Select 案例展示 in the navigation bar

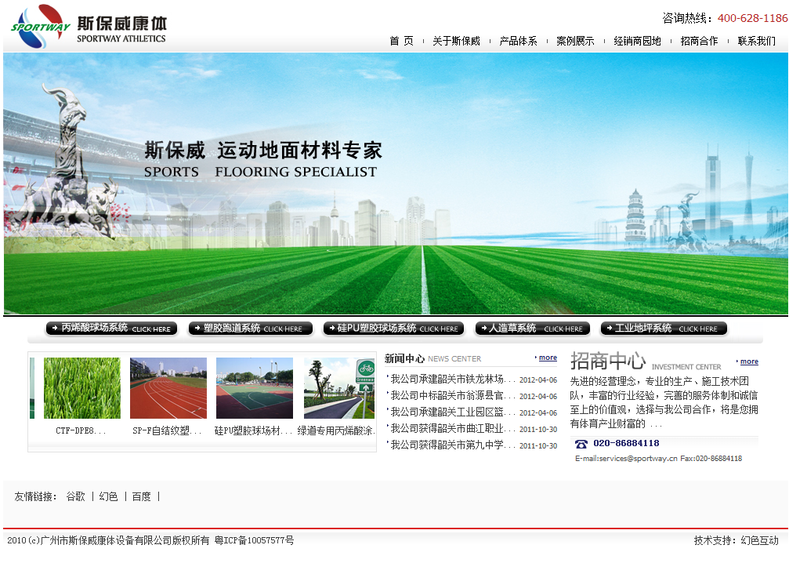pos(575,42)
